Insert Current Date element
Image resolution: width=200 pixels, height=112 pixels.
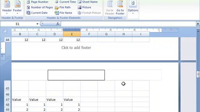pos(37,13)
